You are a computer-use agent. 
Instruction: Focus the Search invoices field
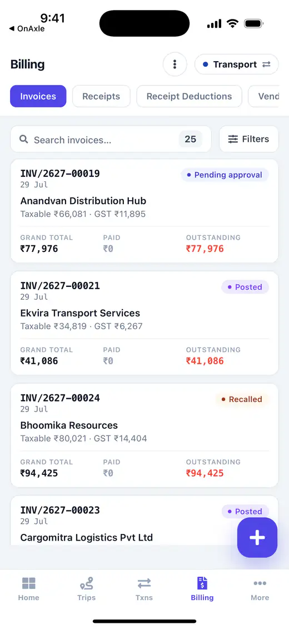coord(111,139)
